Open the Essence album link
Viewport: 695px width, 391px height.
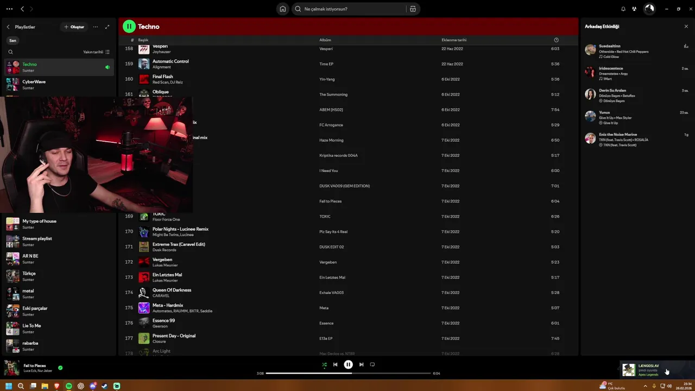pyautogui.click(x=326, y=323)
